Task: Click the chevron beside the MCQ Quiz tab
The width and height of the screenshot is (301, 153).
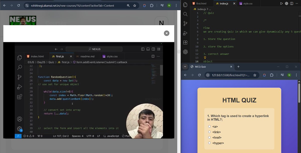Action: pyautogui.click(x=185, y=67)
